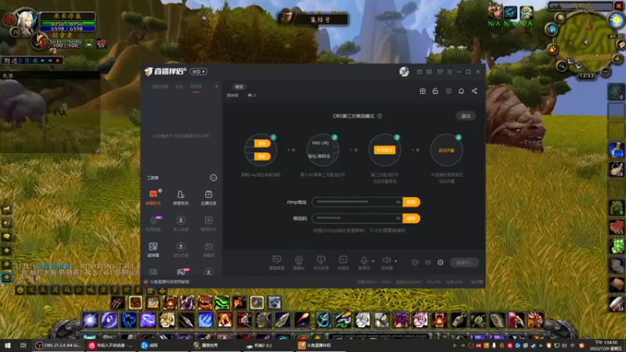Screen dimensions: 626x352
Task: Copy the rtmp address with orange button
Action: click(x=412, y=202)
